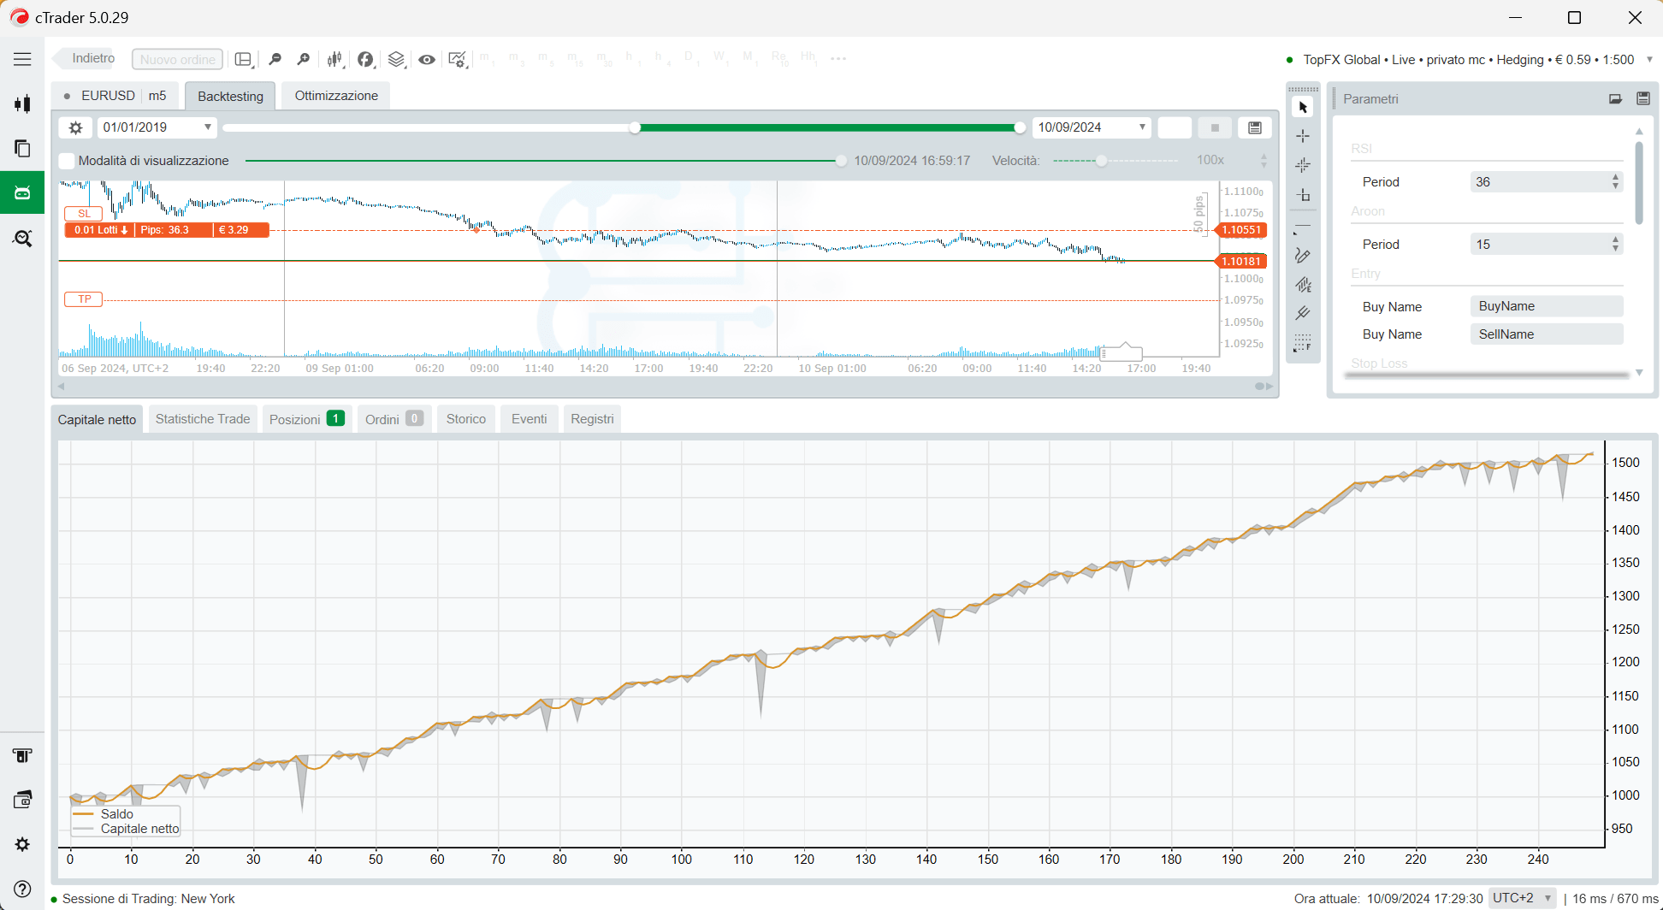Decrease the Aroon Period value
This screenshot has width=1663, height=910.
point(1615,249)
